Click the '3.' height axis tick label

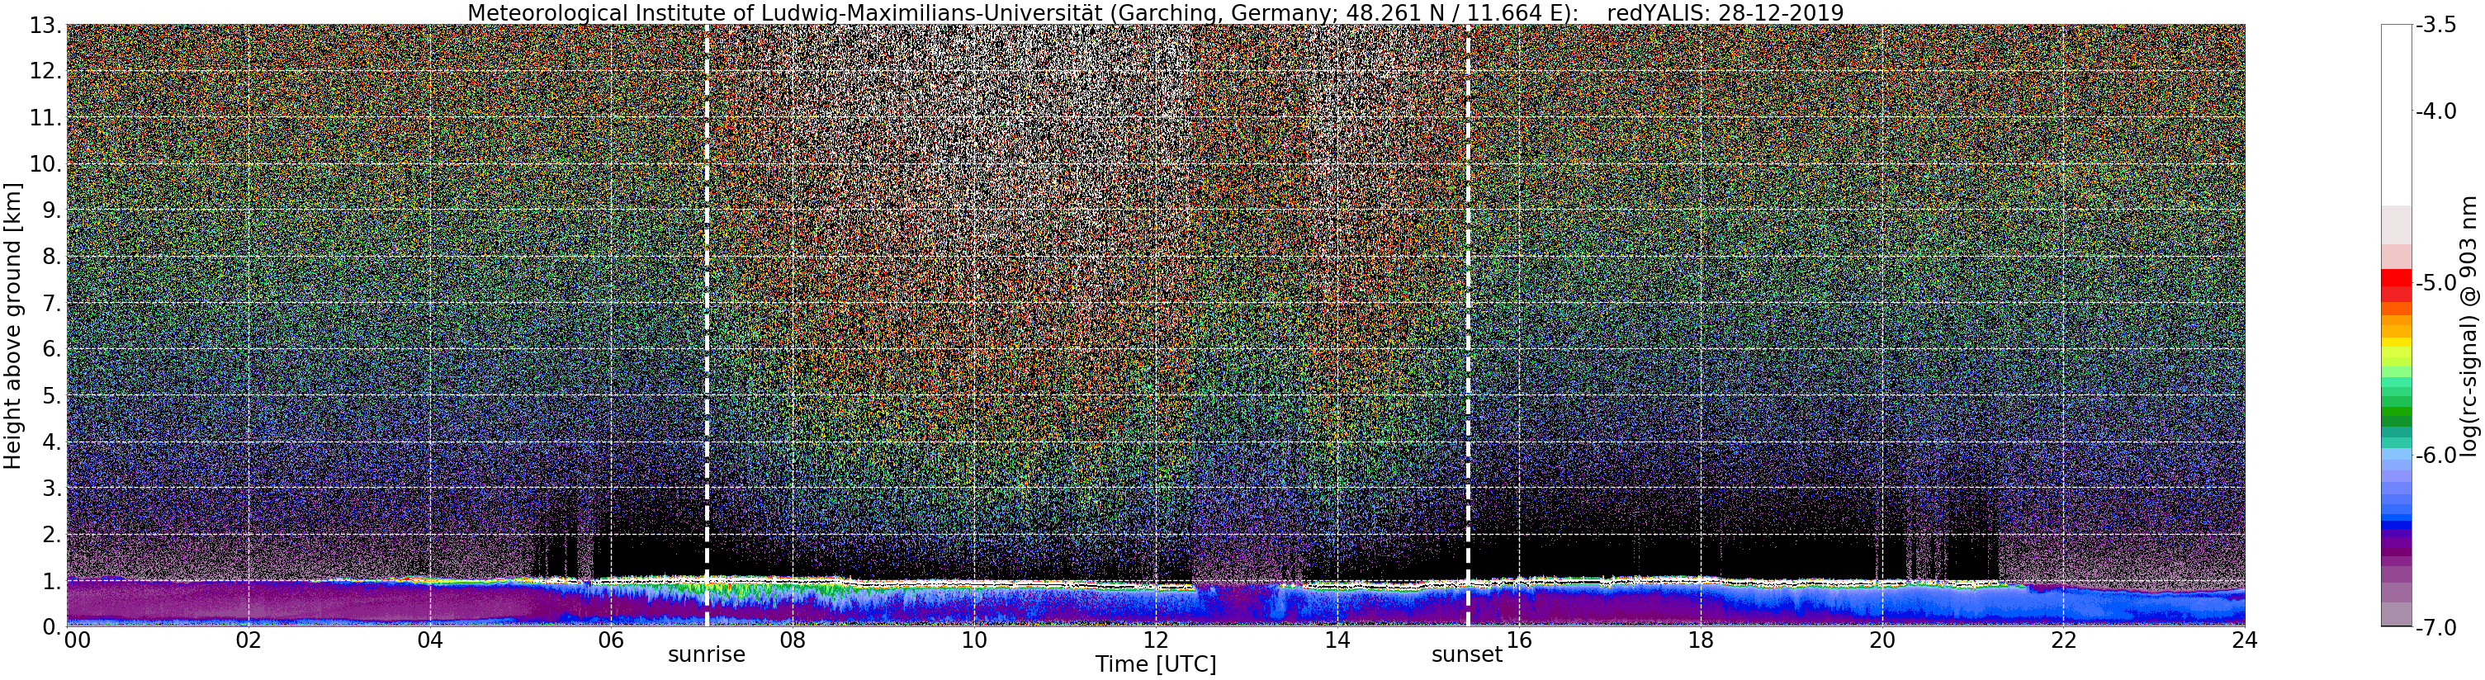(52, 488)
